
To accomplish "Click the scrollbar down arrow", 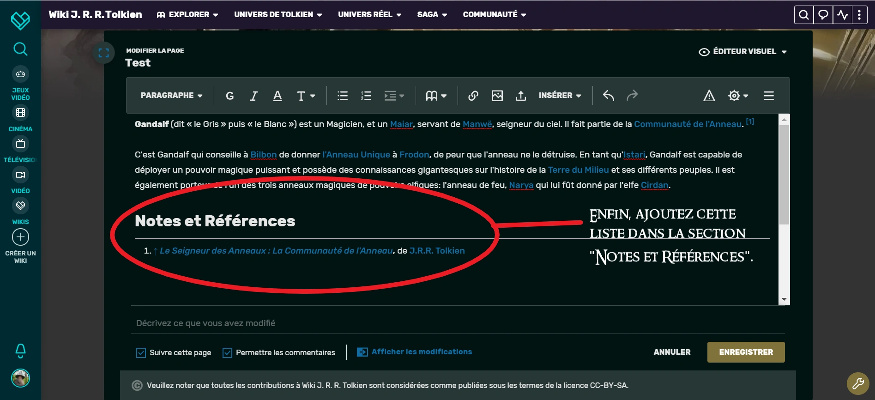I will [784, 300].
